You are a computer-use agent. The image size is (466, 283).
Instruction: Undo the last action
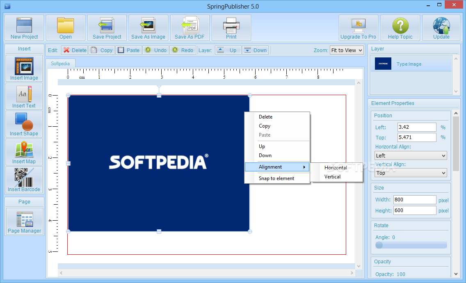(x=155, y=50)
